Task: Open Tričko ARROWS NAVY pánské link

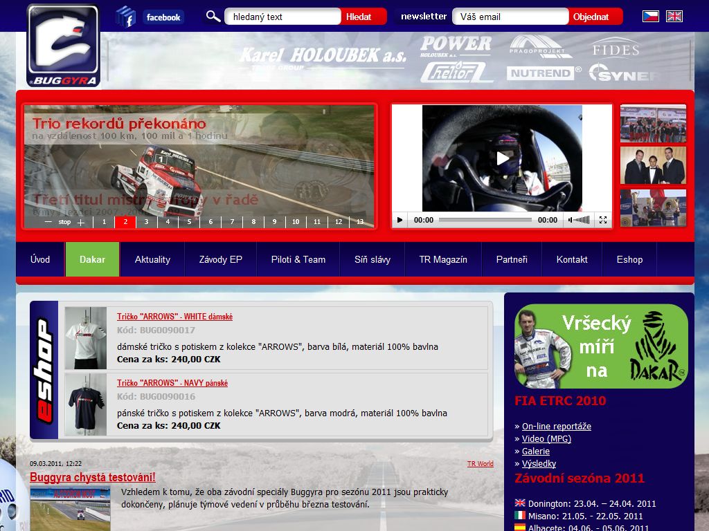Action: pos(172,383)
